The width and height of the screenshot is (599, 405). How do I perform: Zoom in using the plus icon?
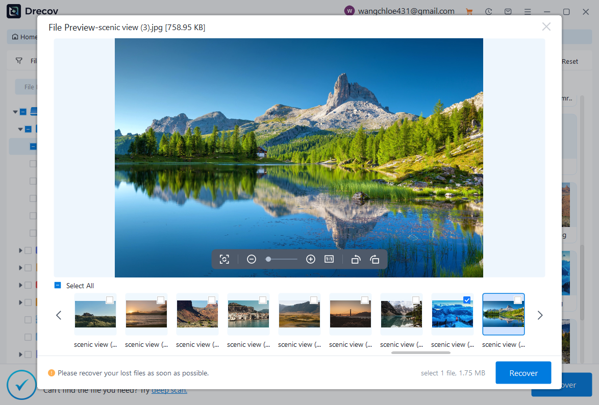[x=310, y=259]
